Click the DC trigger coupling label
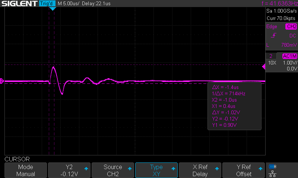298x178 pixels. (x=293, y=36)
